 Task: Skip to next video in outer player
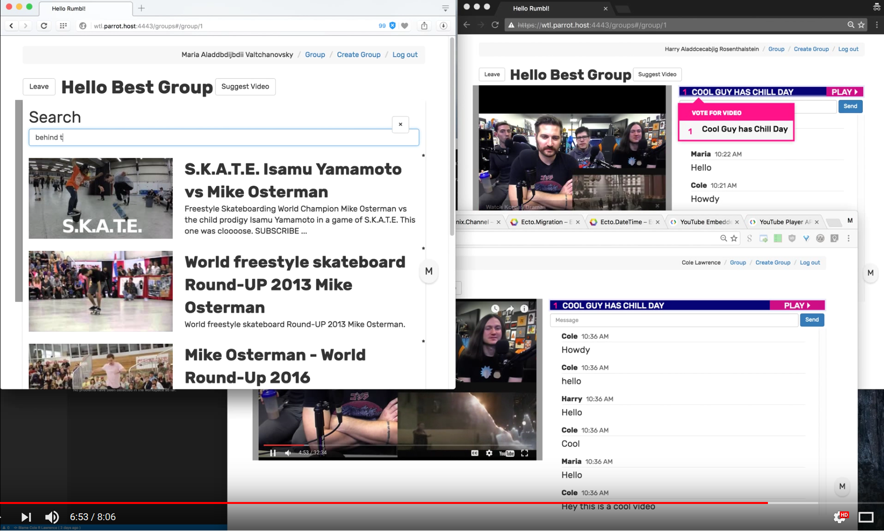pyautogui.click(x=26, y=517)
